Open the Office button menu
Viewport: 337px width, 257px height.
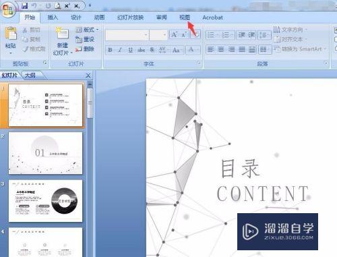pos(8,10)
